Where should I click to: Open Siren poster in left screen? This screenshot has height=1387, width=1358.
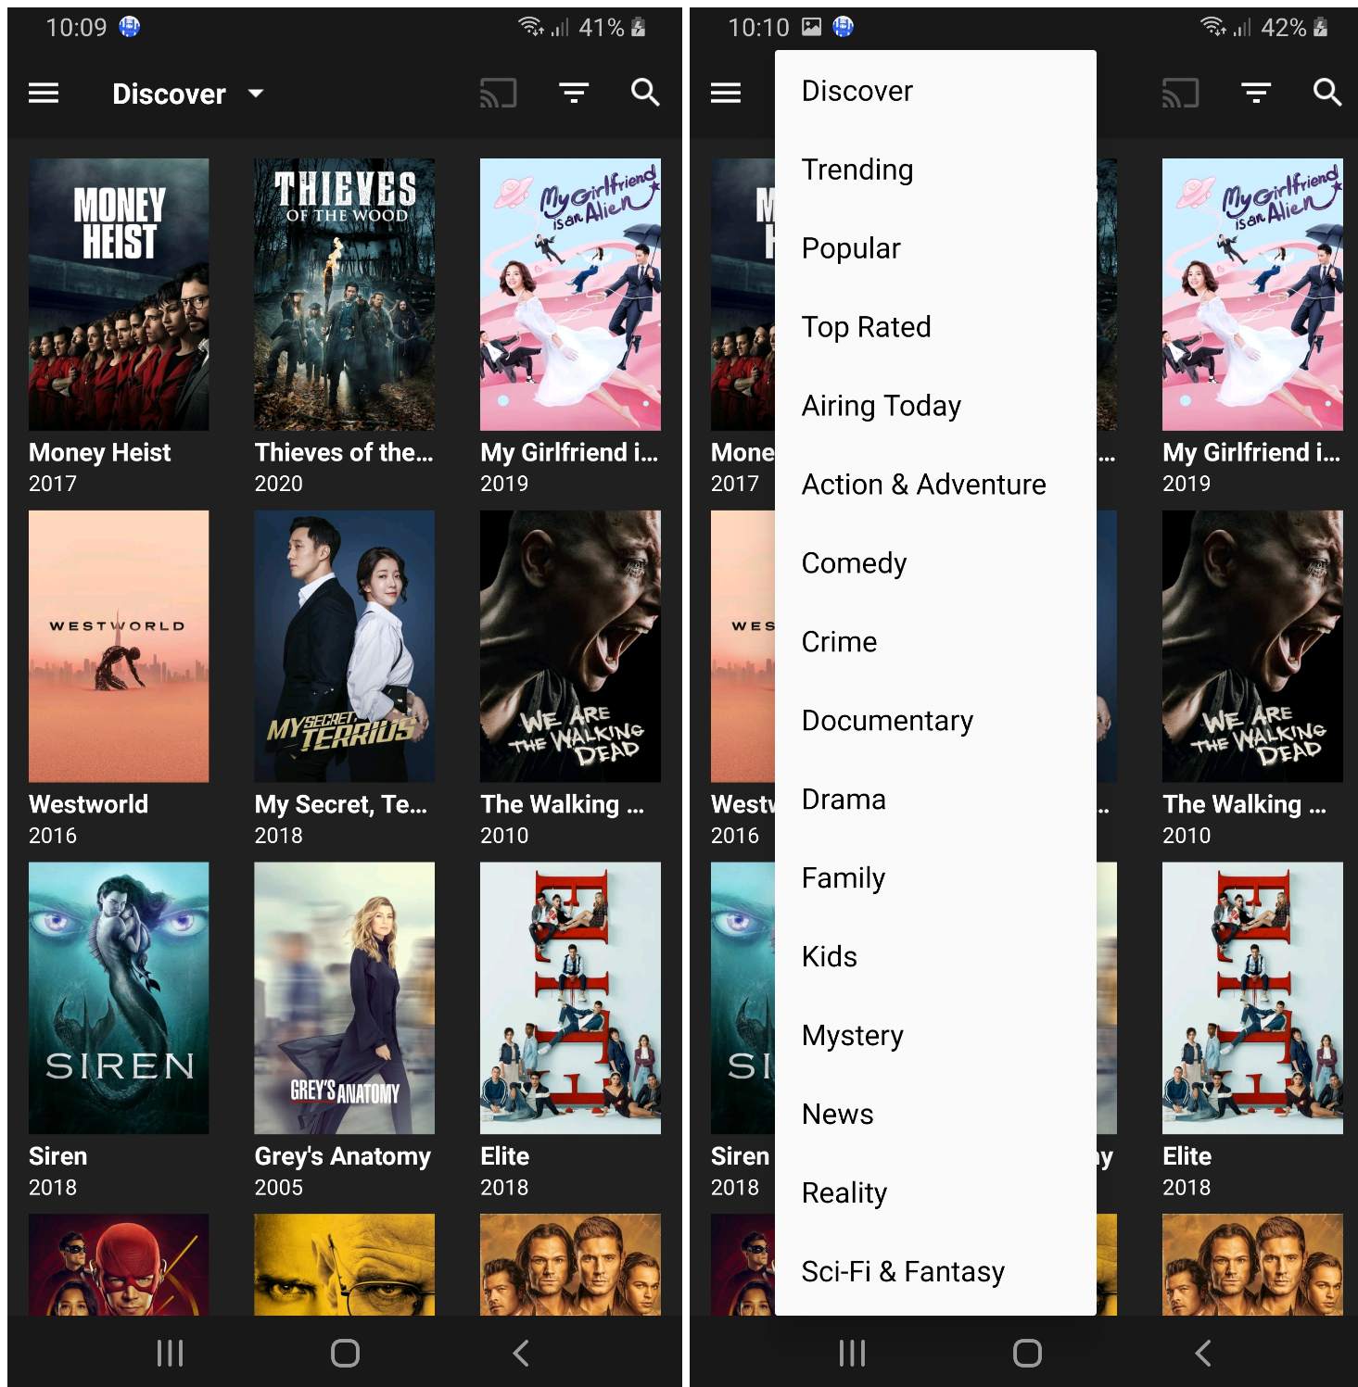click(x=119, y=998)
